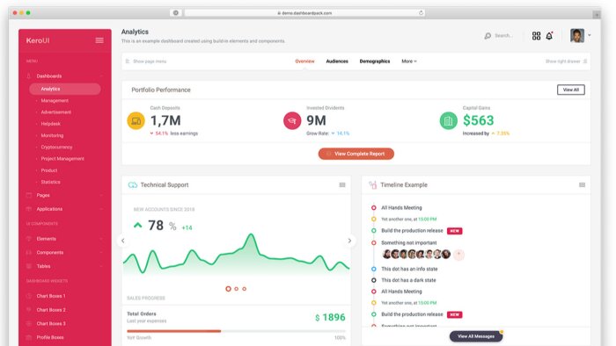This screenshot has width=616, height=346.
Task: Click the View All button
Action: pos(571,90)
